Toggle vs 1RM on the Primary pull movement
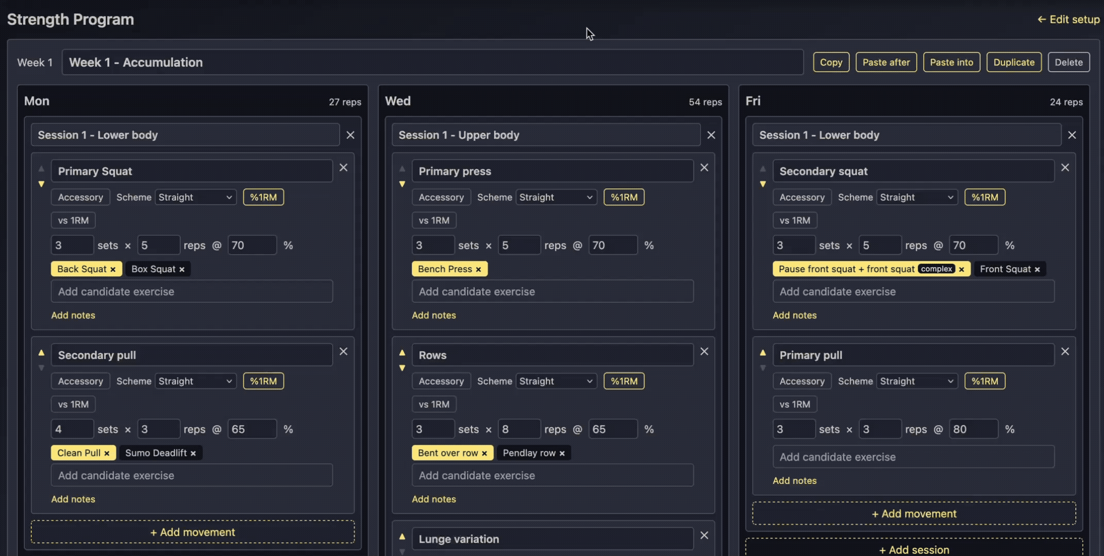This screenshot has height=556, width=1104. pyautogui.click(x=795, y=404)
